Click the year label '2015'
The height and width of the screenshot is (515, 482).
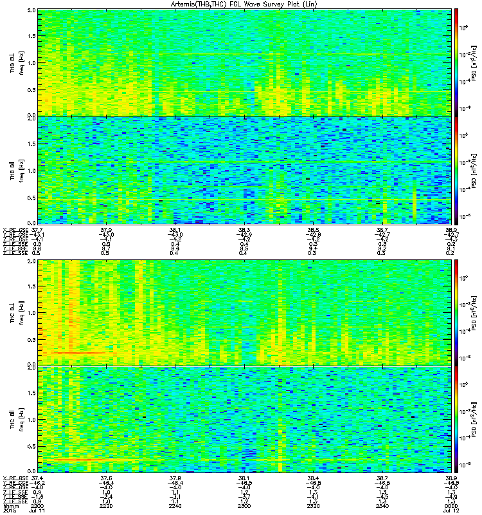click(9, 510)
